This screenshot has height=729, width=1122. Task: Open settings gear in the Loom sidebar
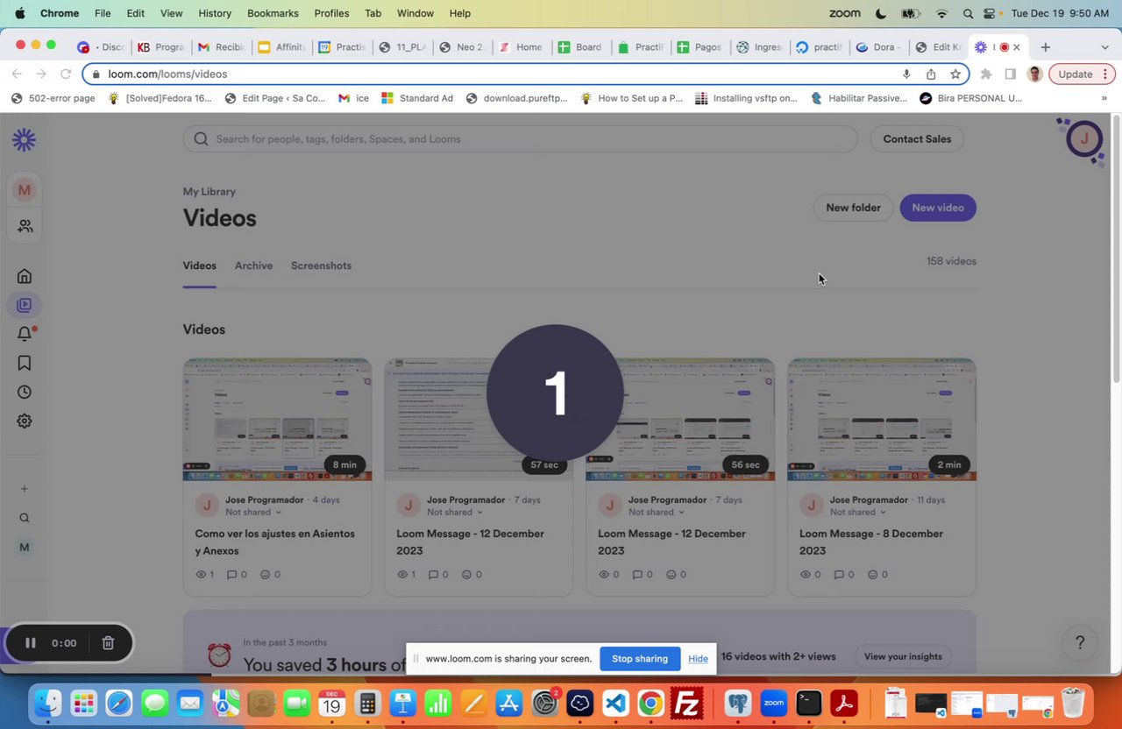pyautogui.click(x=25, y=421)
